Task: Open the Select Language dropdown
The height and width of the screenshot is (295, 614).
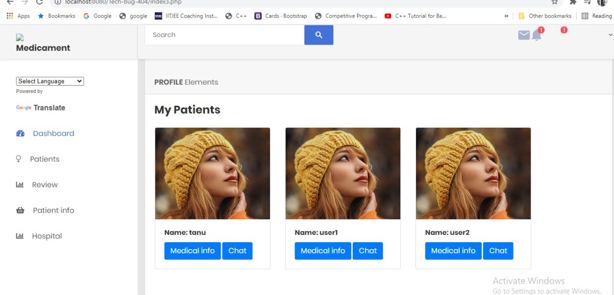Action: coord(50,81)
